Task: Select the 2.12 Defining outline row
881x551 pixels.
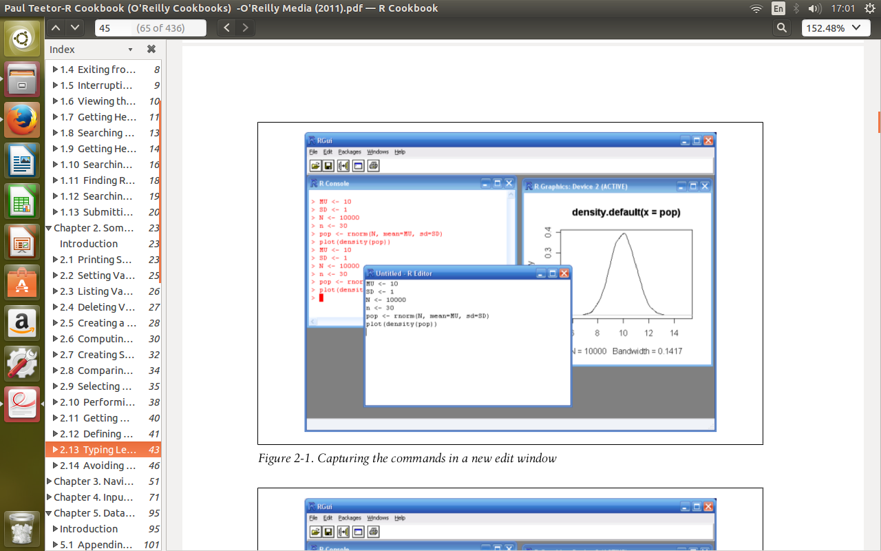Action: pos(103,434)
